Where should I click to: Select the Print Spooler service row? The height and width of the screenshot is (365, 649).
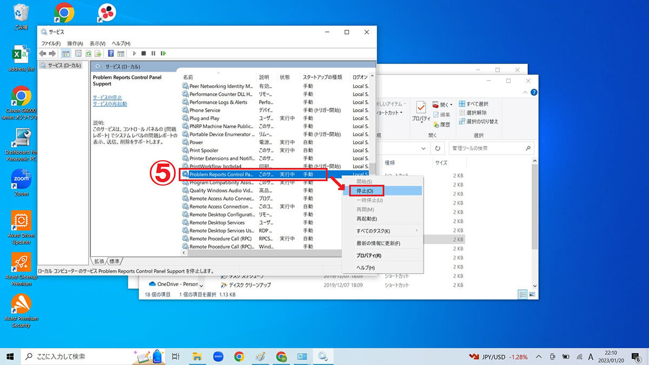click(276, 150)
